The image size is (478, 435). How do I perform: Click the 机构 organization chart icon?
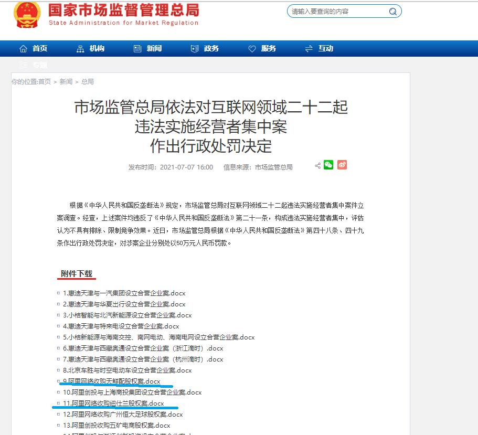click(x=80, y=48)
